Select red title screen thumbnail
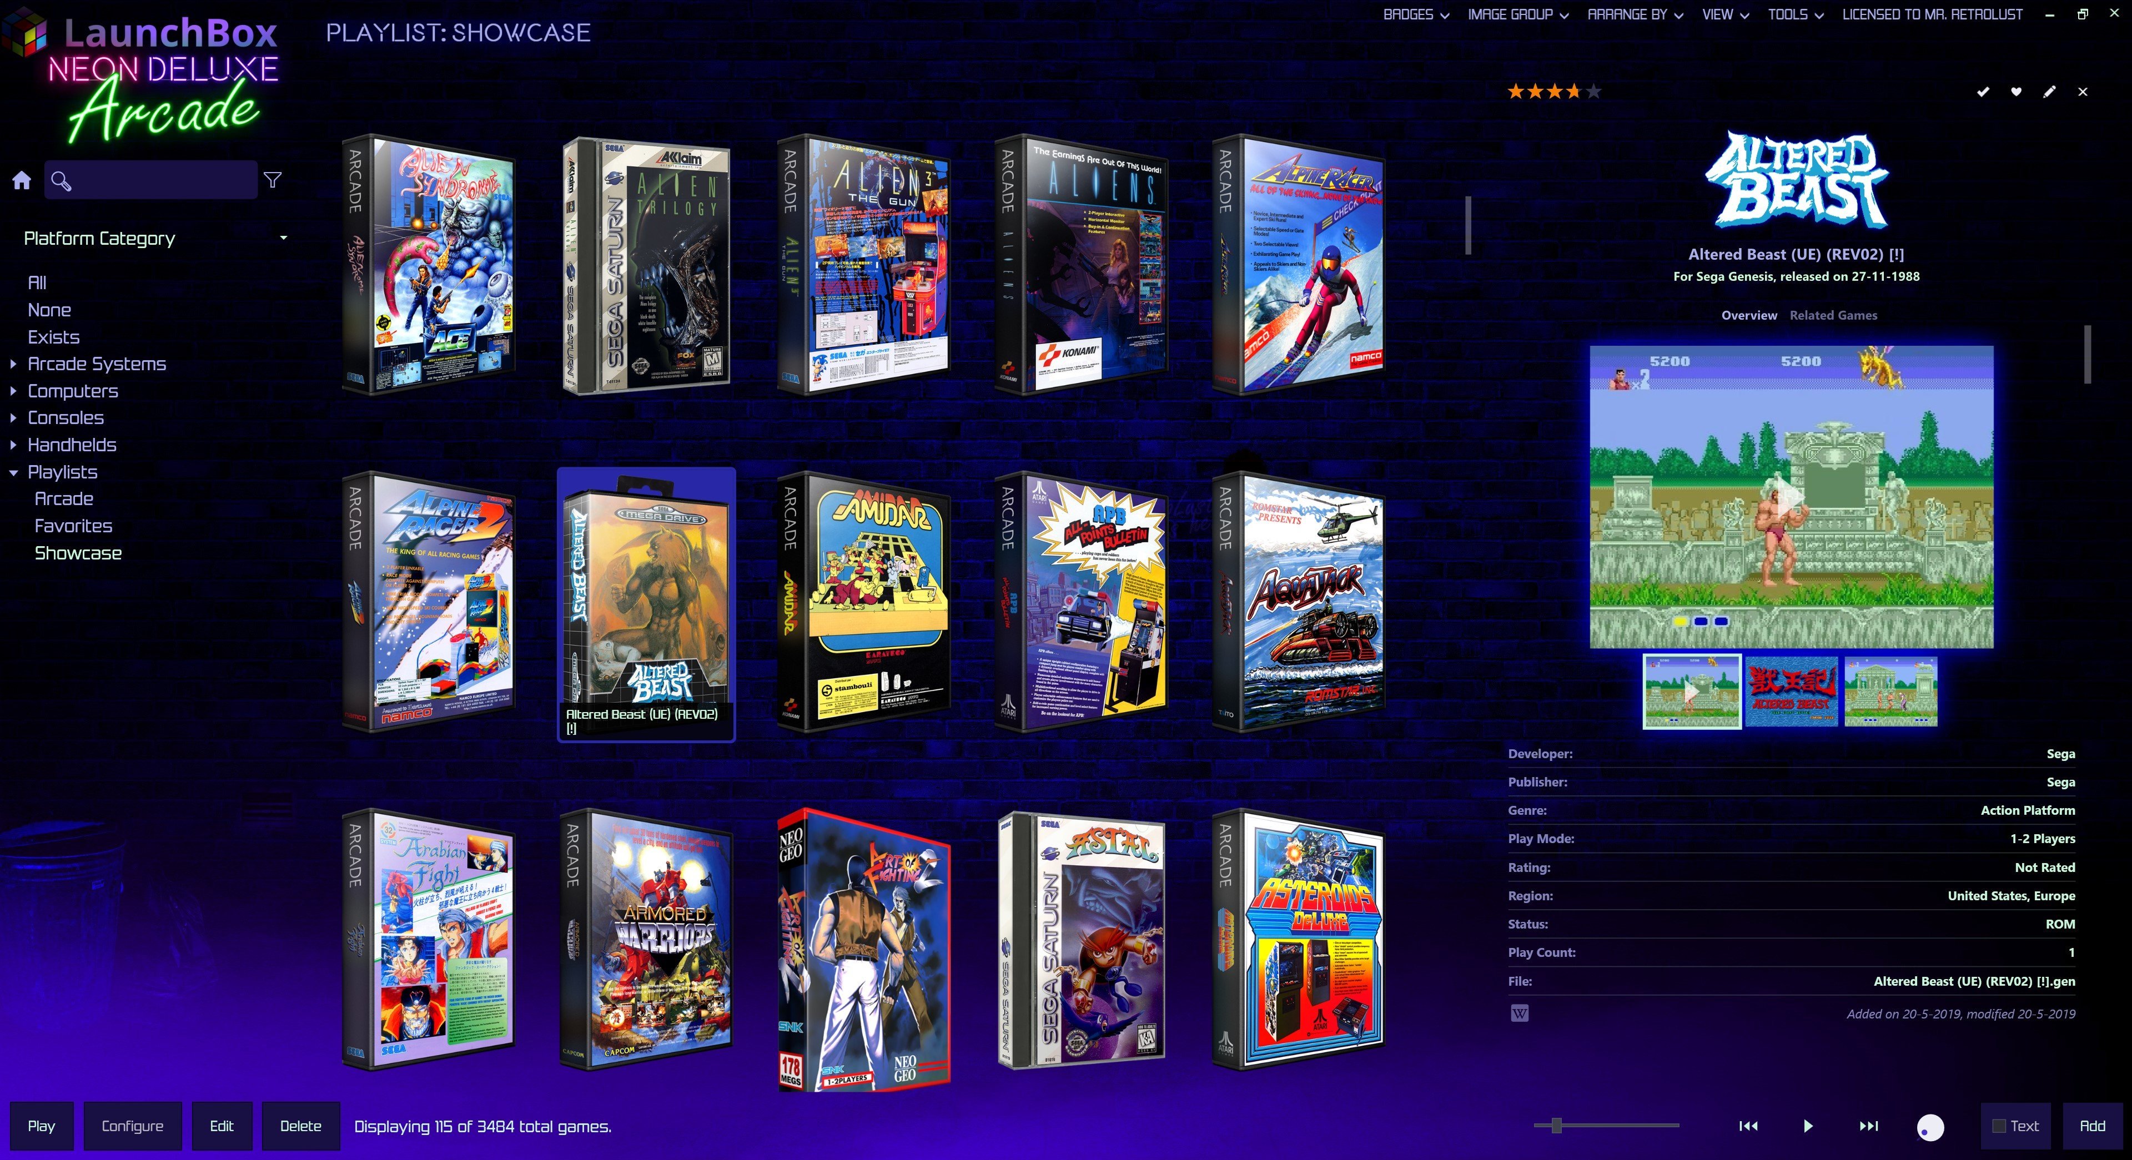The image size is (2132, 1160). coord(1791,692)
